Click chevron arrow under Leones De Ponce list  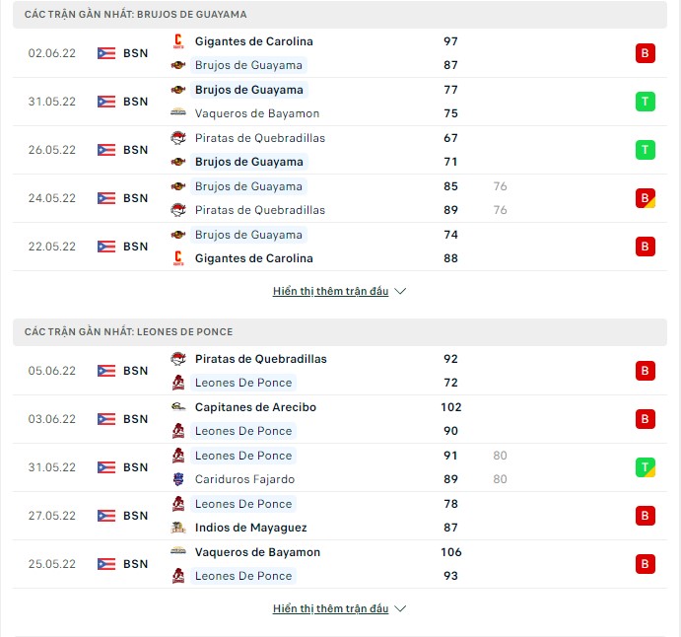tap(400, 608)
